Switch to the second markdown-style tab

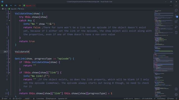click(15, 6)
